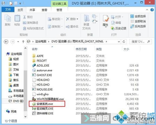
Task: Open the address bar history dropdown
Action: [x=119, y=42]
